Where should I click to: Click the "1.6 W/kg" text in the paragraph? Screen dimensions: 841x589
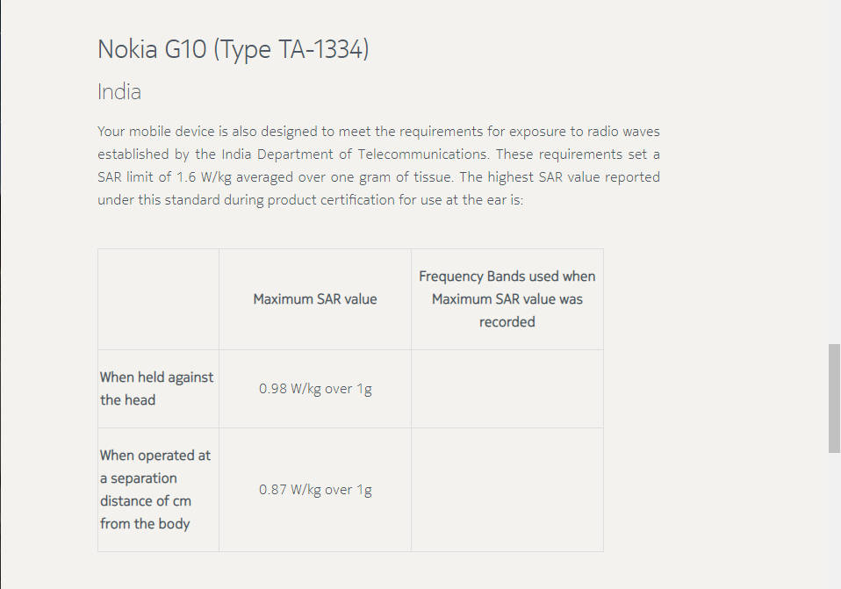click(x=194, y=177)
